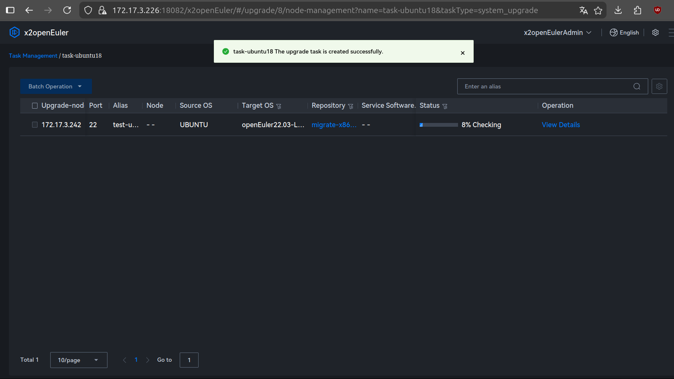Open table column settings gear icon

(659, 86)
